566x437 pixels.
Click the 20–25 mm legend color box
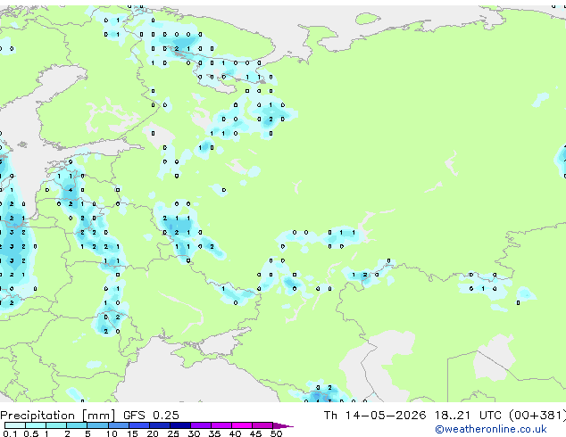click(160, 425)
